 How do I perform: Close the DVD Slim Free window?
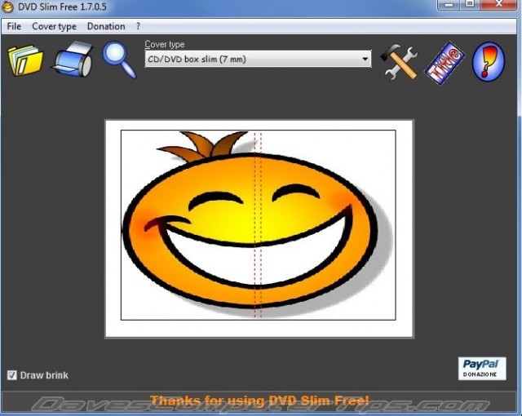(498, 4)
